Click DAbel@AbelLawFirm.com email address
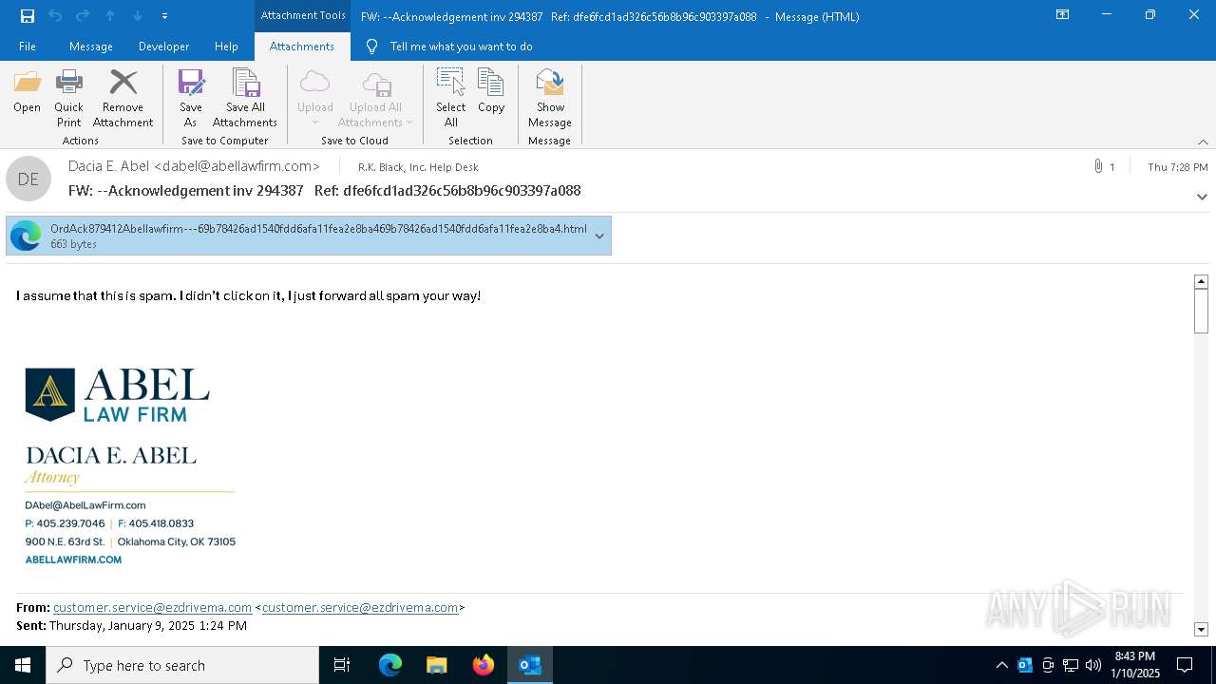Image resolution: width=1216 pixels, height=684 pixels. (85, 505)
